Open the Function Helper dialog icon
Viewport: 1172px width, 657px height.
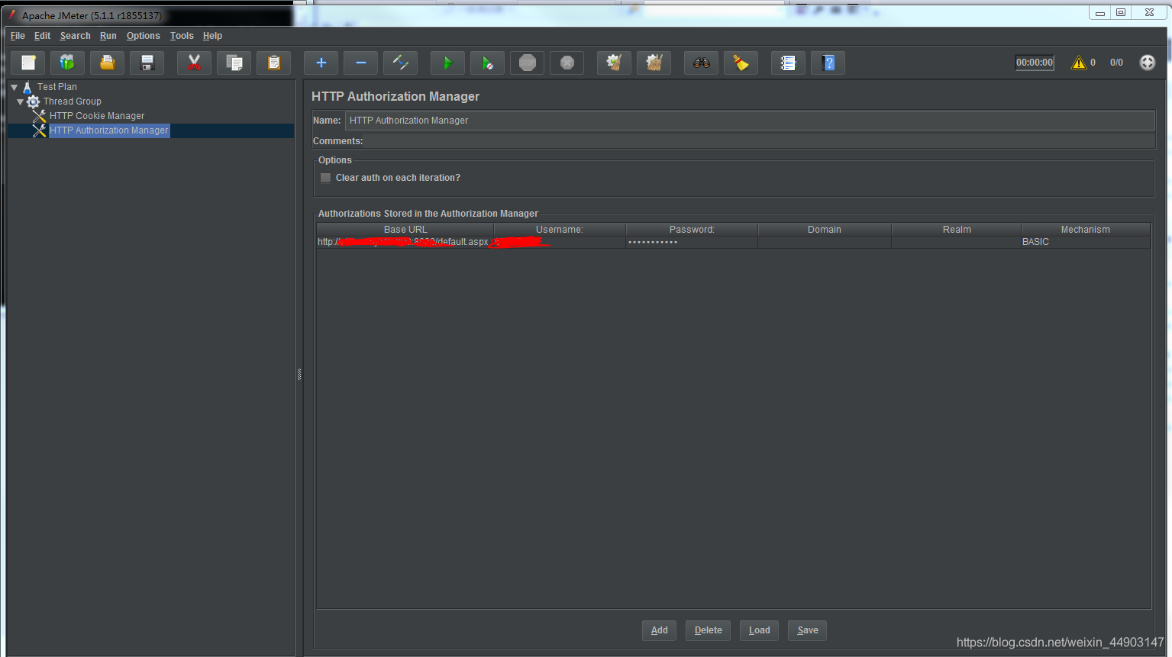click(x=788, y=63)
